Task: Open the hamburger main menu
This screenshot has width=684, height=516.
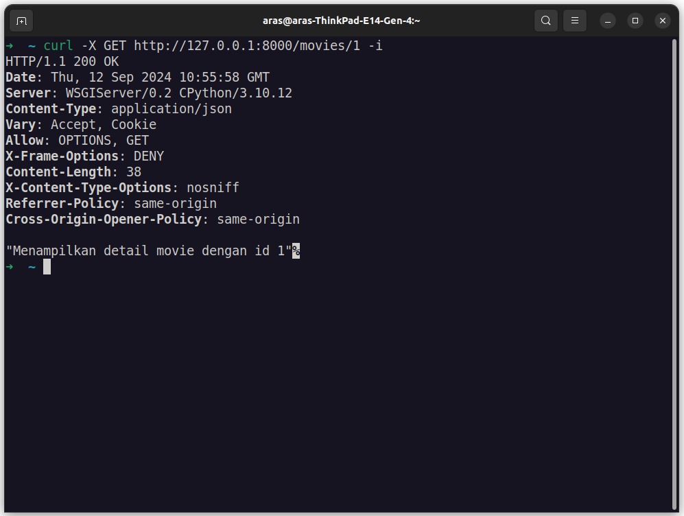Action: pos(575,21)
